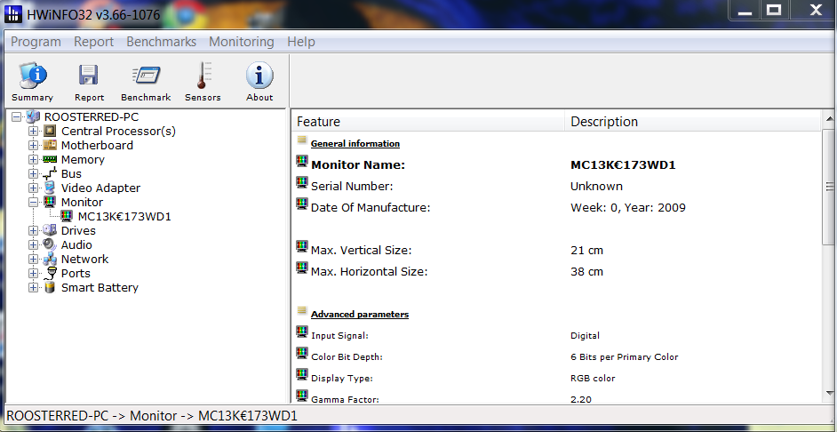This screenshot has width=837, height=432.
Task: Select the Network tree icon
Action: coord(50,259)
